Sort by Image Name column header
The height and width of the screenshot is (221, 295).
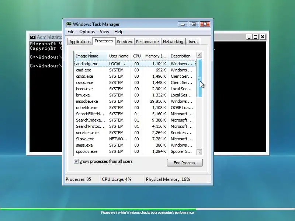point(90,56)
